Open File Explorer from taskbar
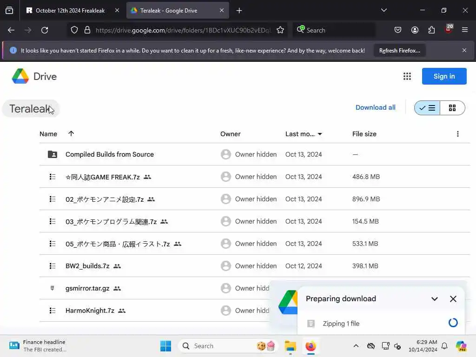 [290, 346]
